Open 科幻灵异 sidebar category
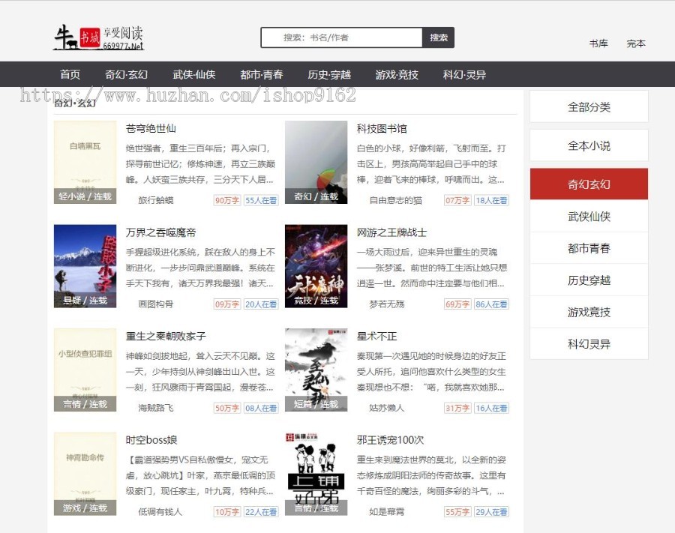Screen dimensions: 675x533 pyautogui.click(x=589, y=344)
